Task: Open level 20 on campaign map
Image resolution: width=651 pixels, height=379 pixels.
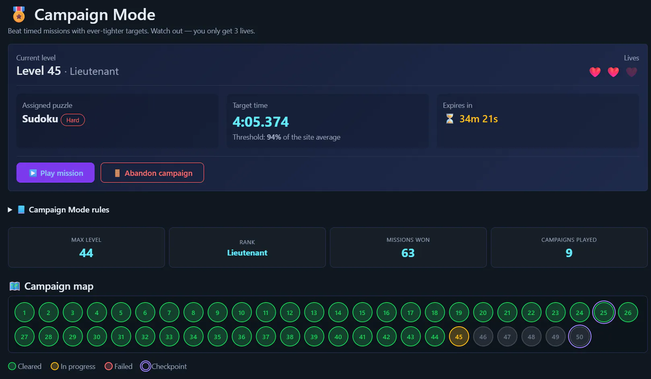Action: pyautogui.click(x=483, y=313)
